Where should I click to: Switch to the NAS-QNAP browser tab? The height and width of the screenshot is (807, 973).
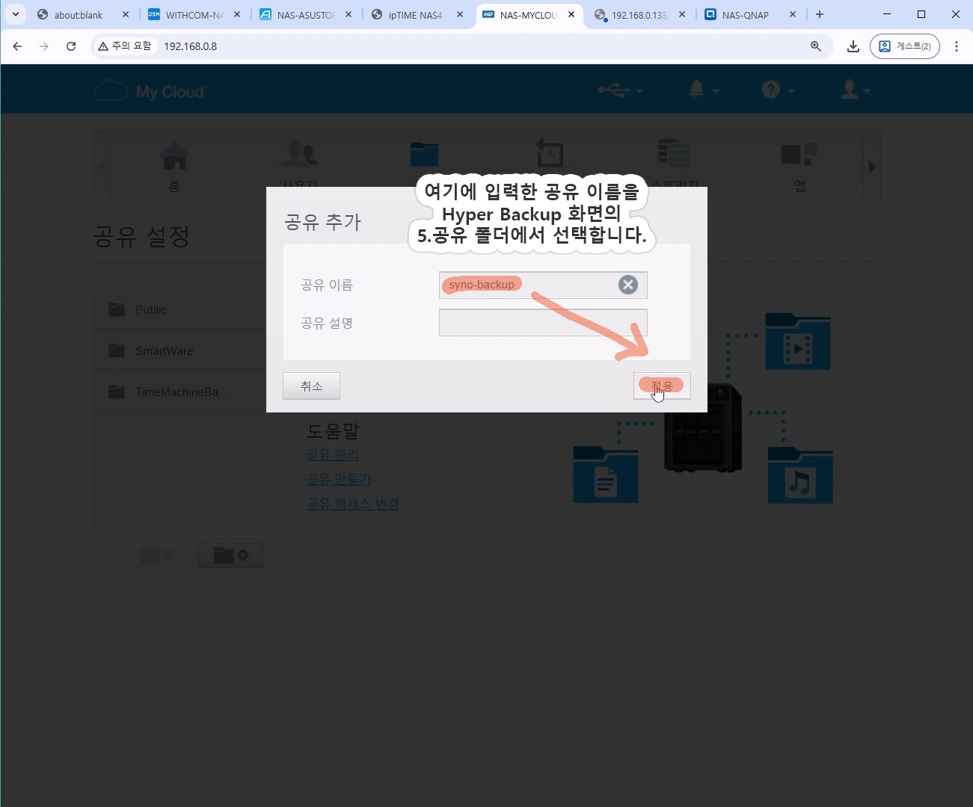click(745, 15)
